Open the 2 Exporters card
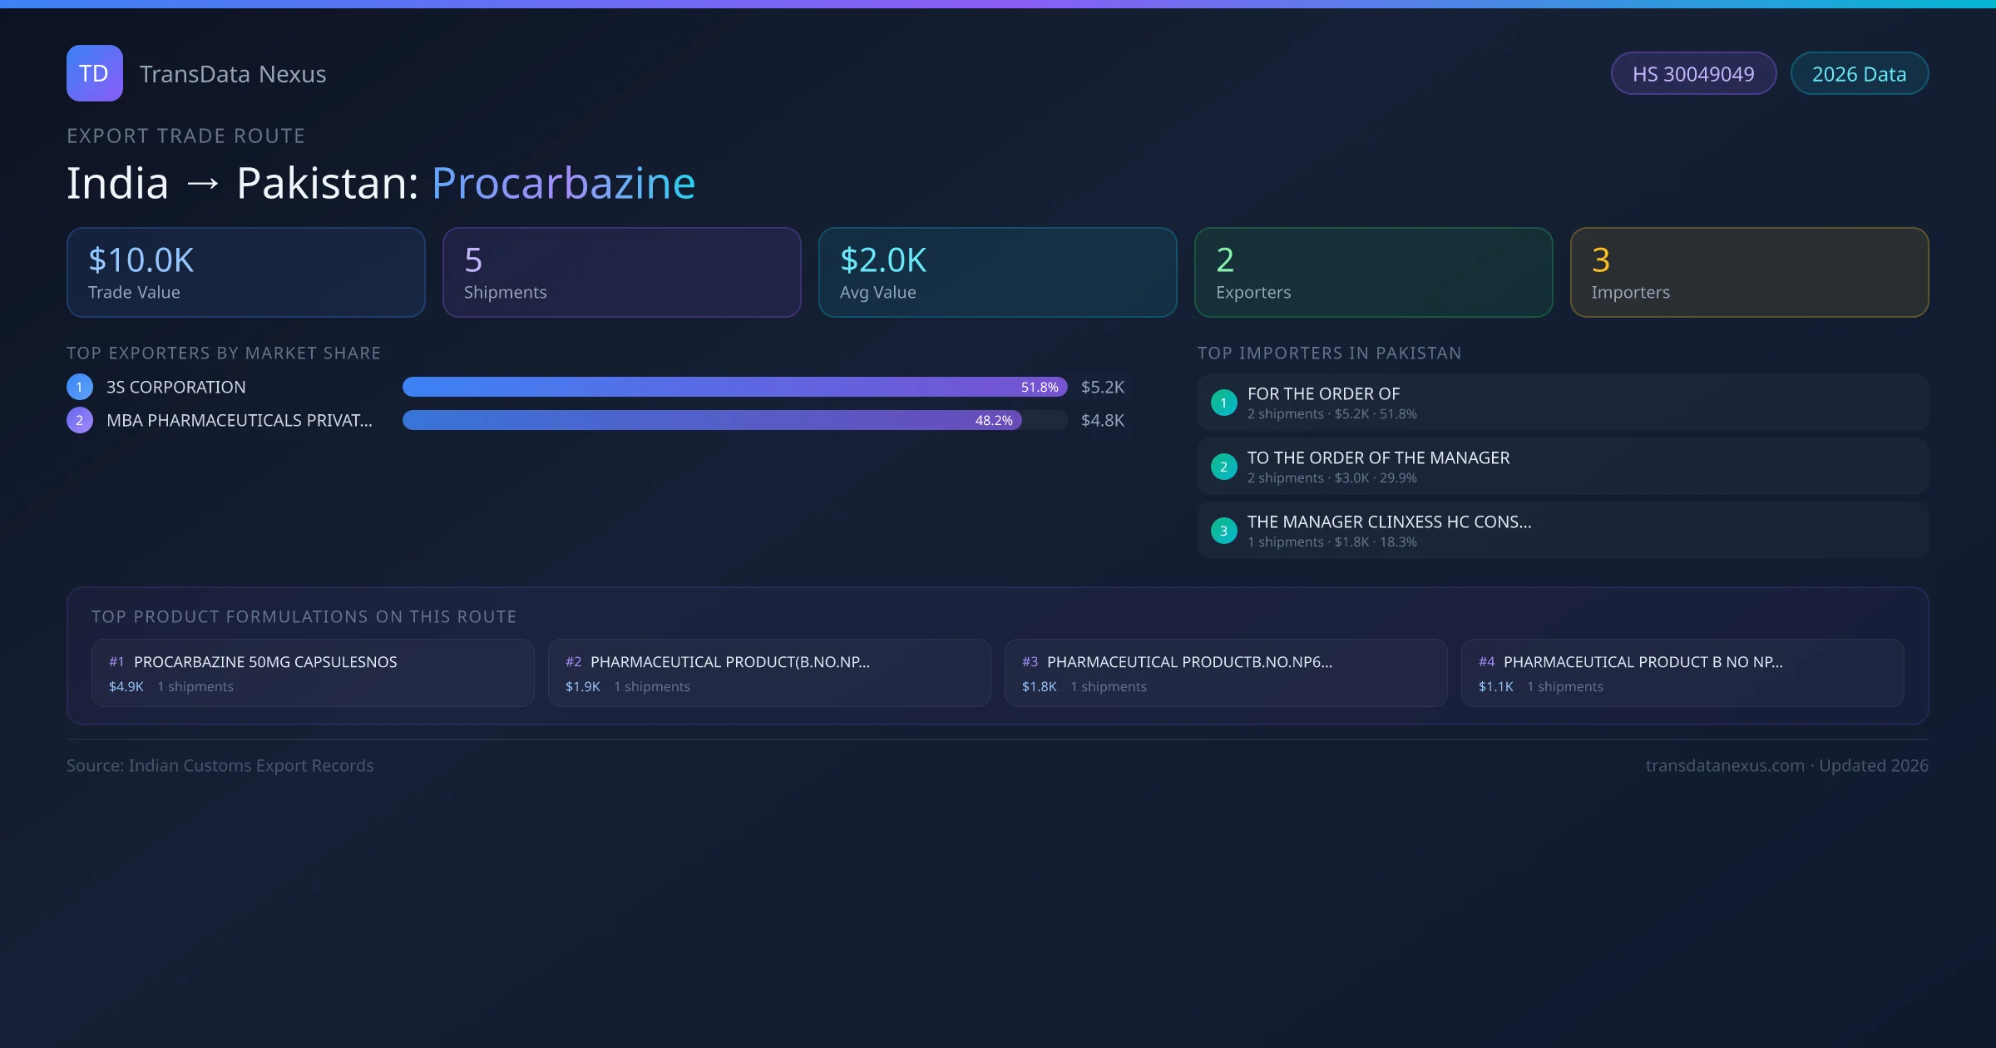Screen dimensions: 1996x1048 [1373, 273]
